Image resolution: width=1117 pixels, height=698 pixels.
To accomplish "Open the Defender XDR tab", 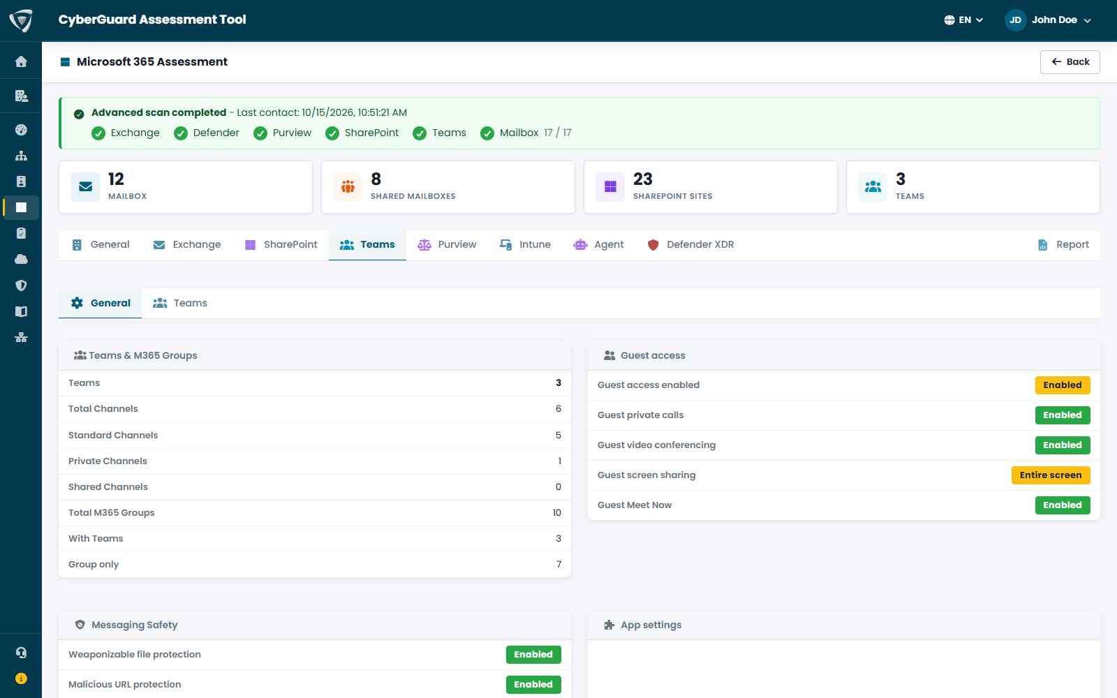I will point(690,245).
